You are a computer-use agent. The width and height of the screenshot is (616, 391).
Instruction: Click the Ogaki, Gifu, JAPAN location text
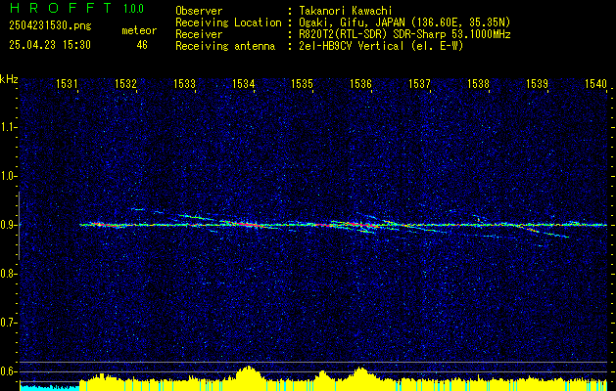404,22
